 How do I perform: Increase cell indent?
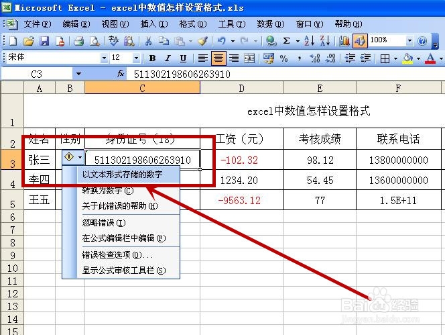[365, 58]
